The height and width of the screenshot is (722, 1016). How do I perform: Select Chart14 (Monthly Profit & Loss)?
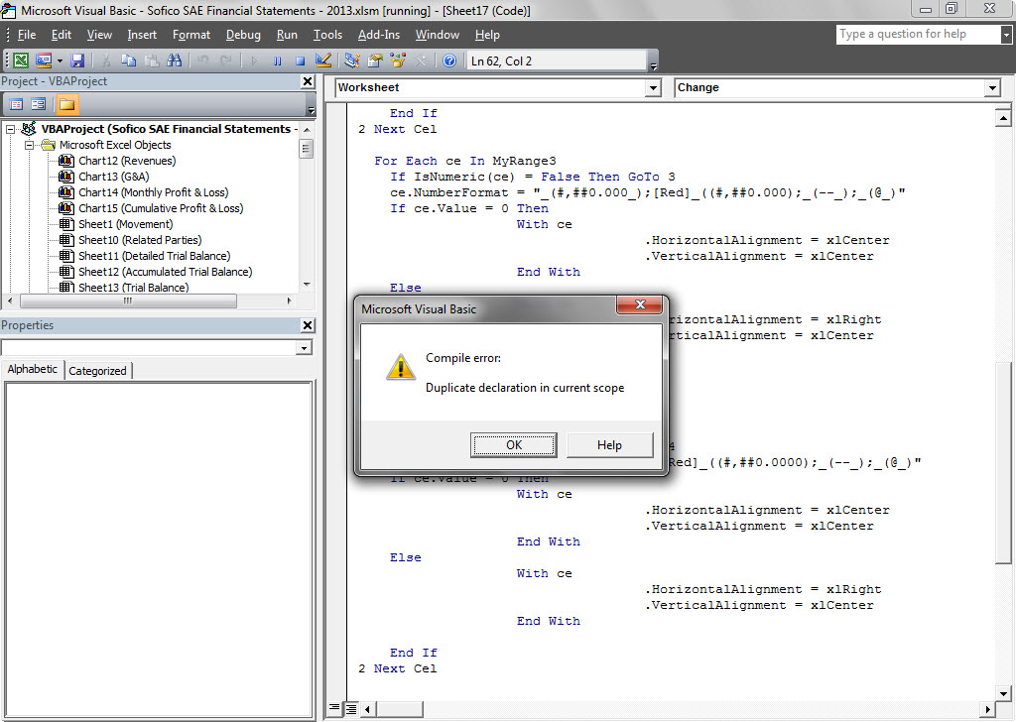point(154,192)
